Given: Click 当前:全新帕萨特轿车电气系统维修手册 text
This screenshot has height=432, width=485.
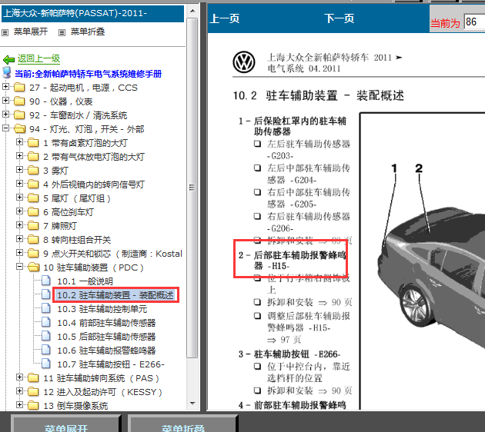Looking at the screenshot, I should coord(89,74).
